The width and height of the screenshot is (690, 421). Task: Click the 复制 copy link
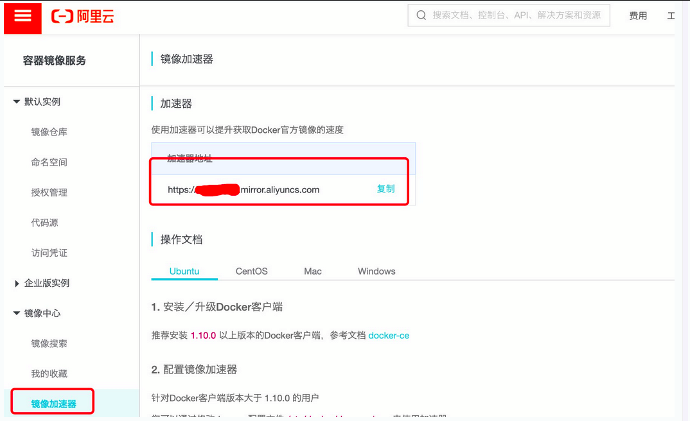(386, 189)
